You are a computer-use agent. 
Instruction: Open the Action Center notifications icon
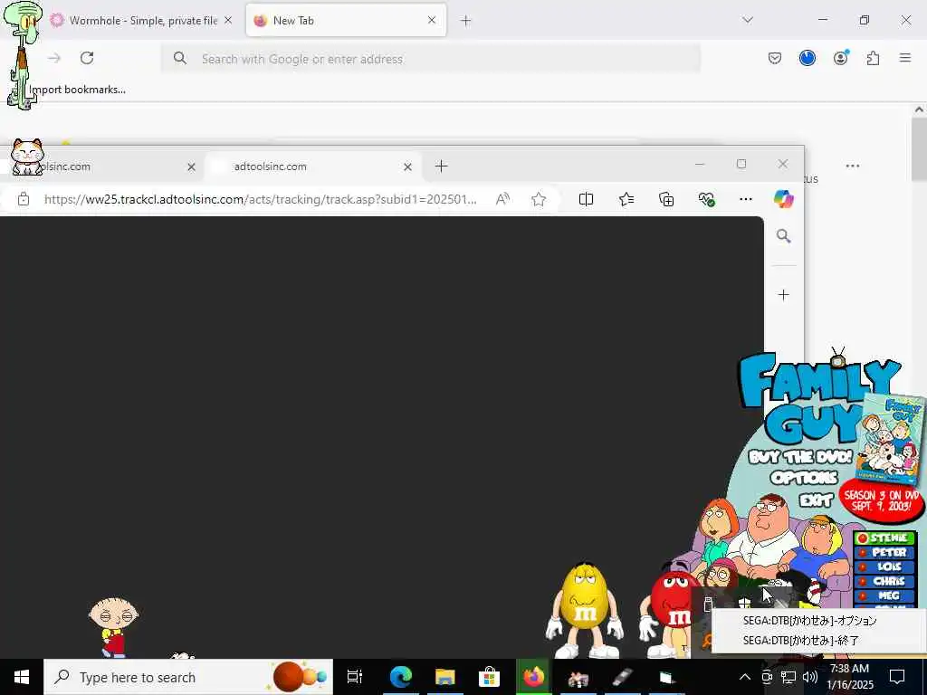pyautogui.click(x=897, y=677)
